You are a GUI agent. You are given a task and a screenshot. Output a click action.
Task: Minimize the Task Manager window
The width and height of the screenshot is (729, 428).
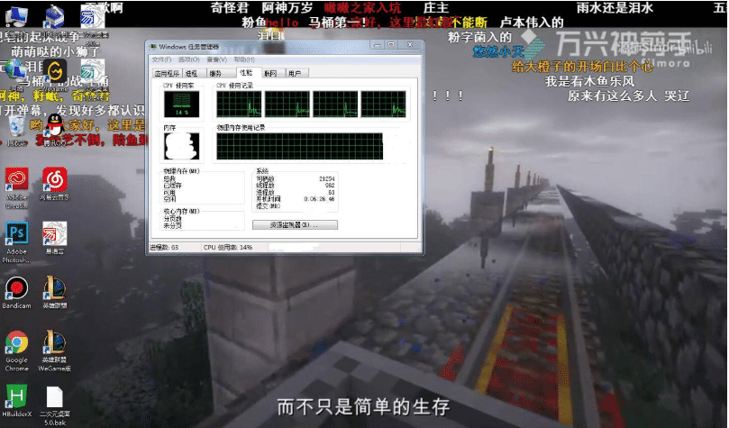[378, 45]
